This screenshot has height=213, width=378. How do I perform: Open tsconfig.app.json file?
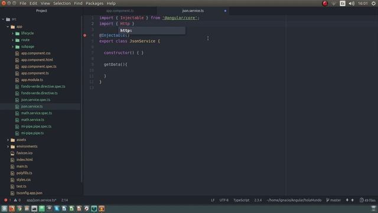tap(29, 193)
